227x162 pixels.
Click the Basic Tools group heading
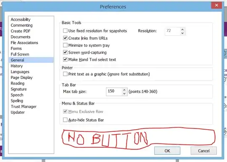coord(71,23)
